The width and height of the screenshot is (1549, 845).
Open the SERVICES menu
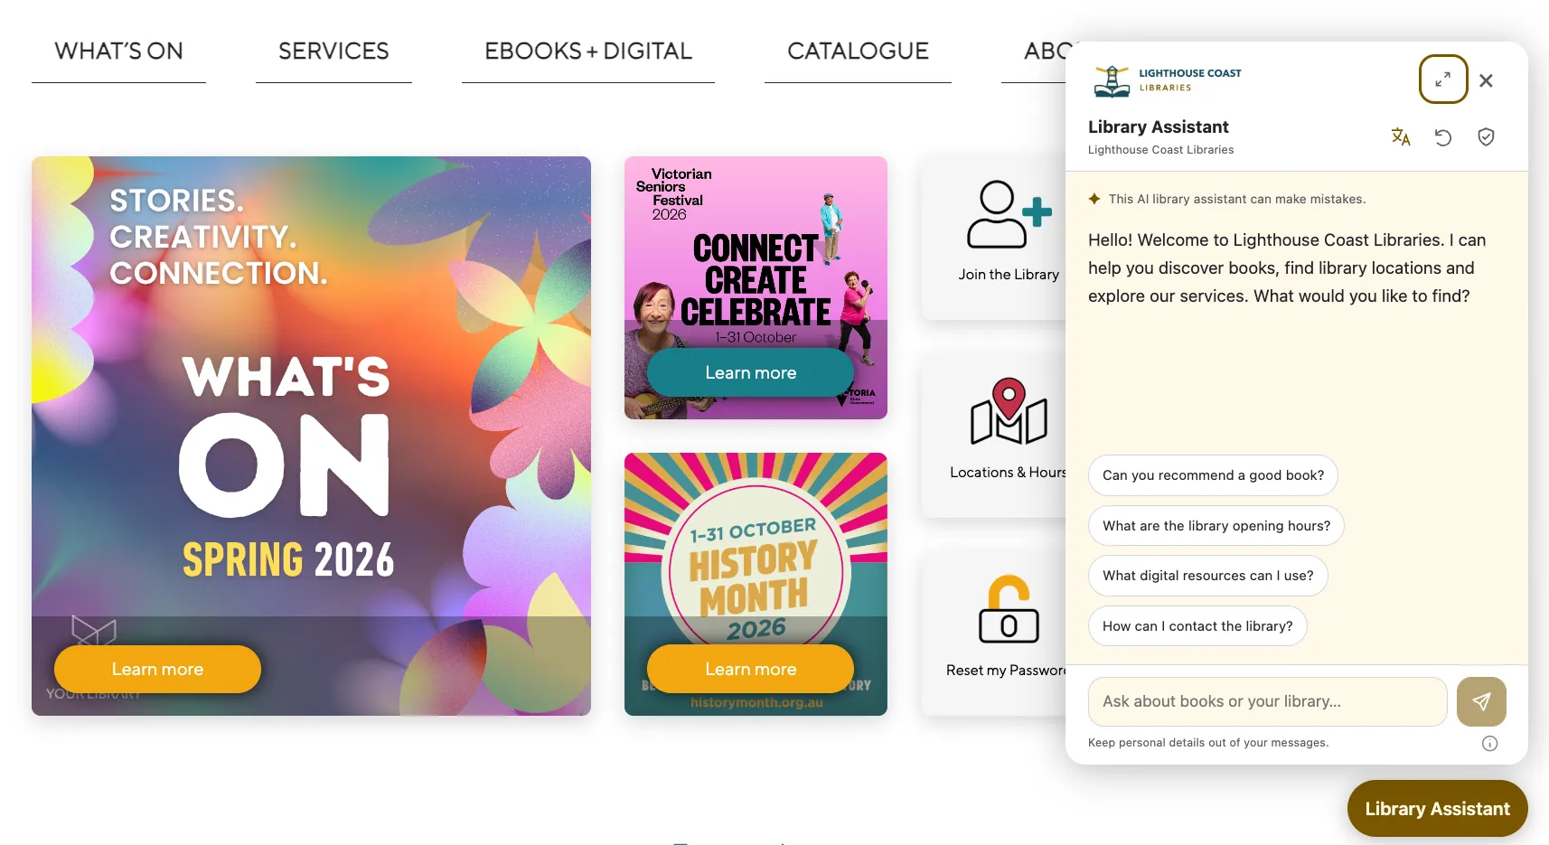click(333, 52)
